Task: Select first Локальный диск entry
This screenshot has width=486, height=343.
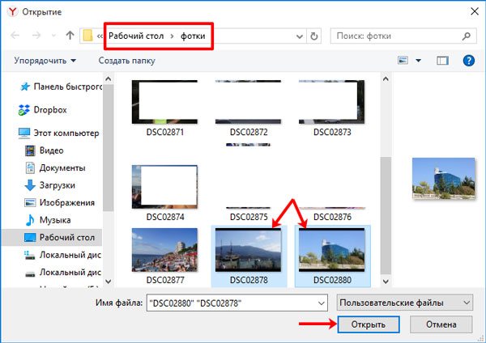Action: pyautogui.click(x=62, y=255)
